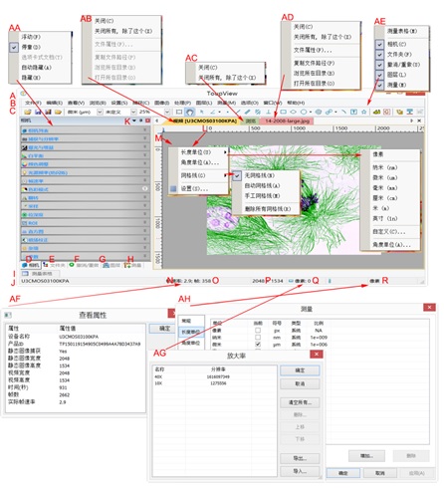Open the 帮助(H) menu

coord(296,103)
